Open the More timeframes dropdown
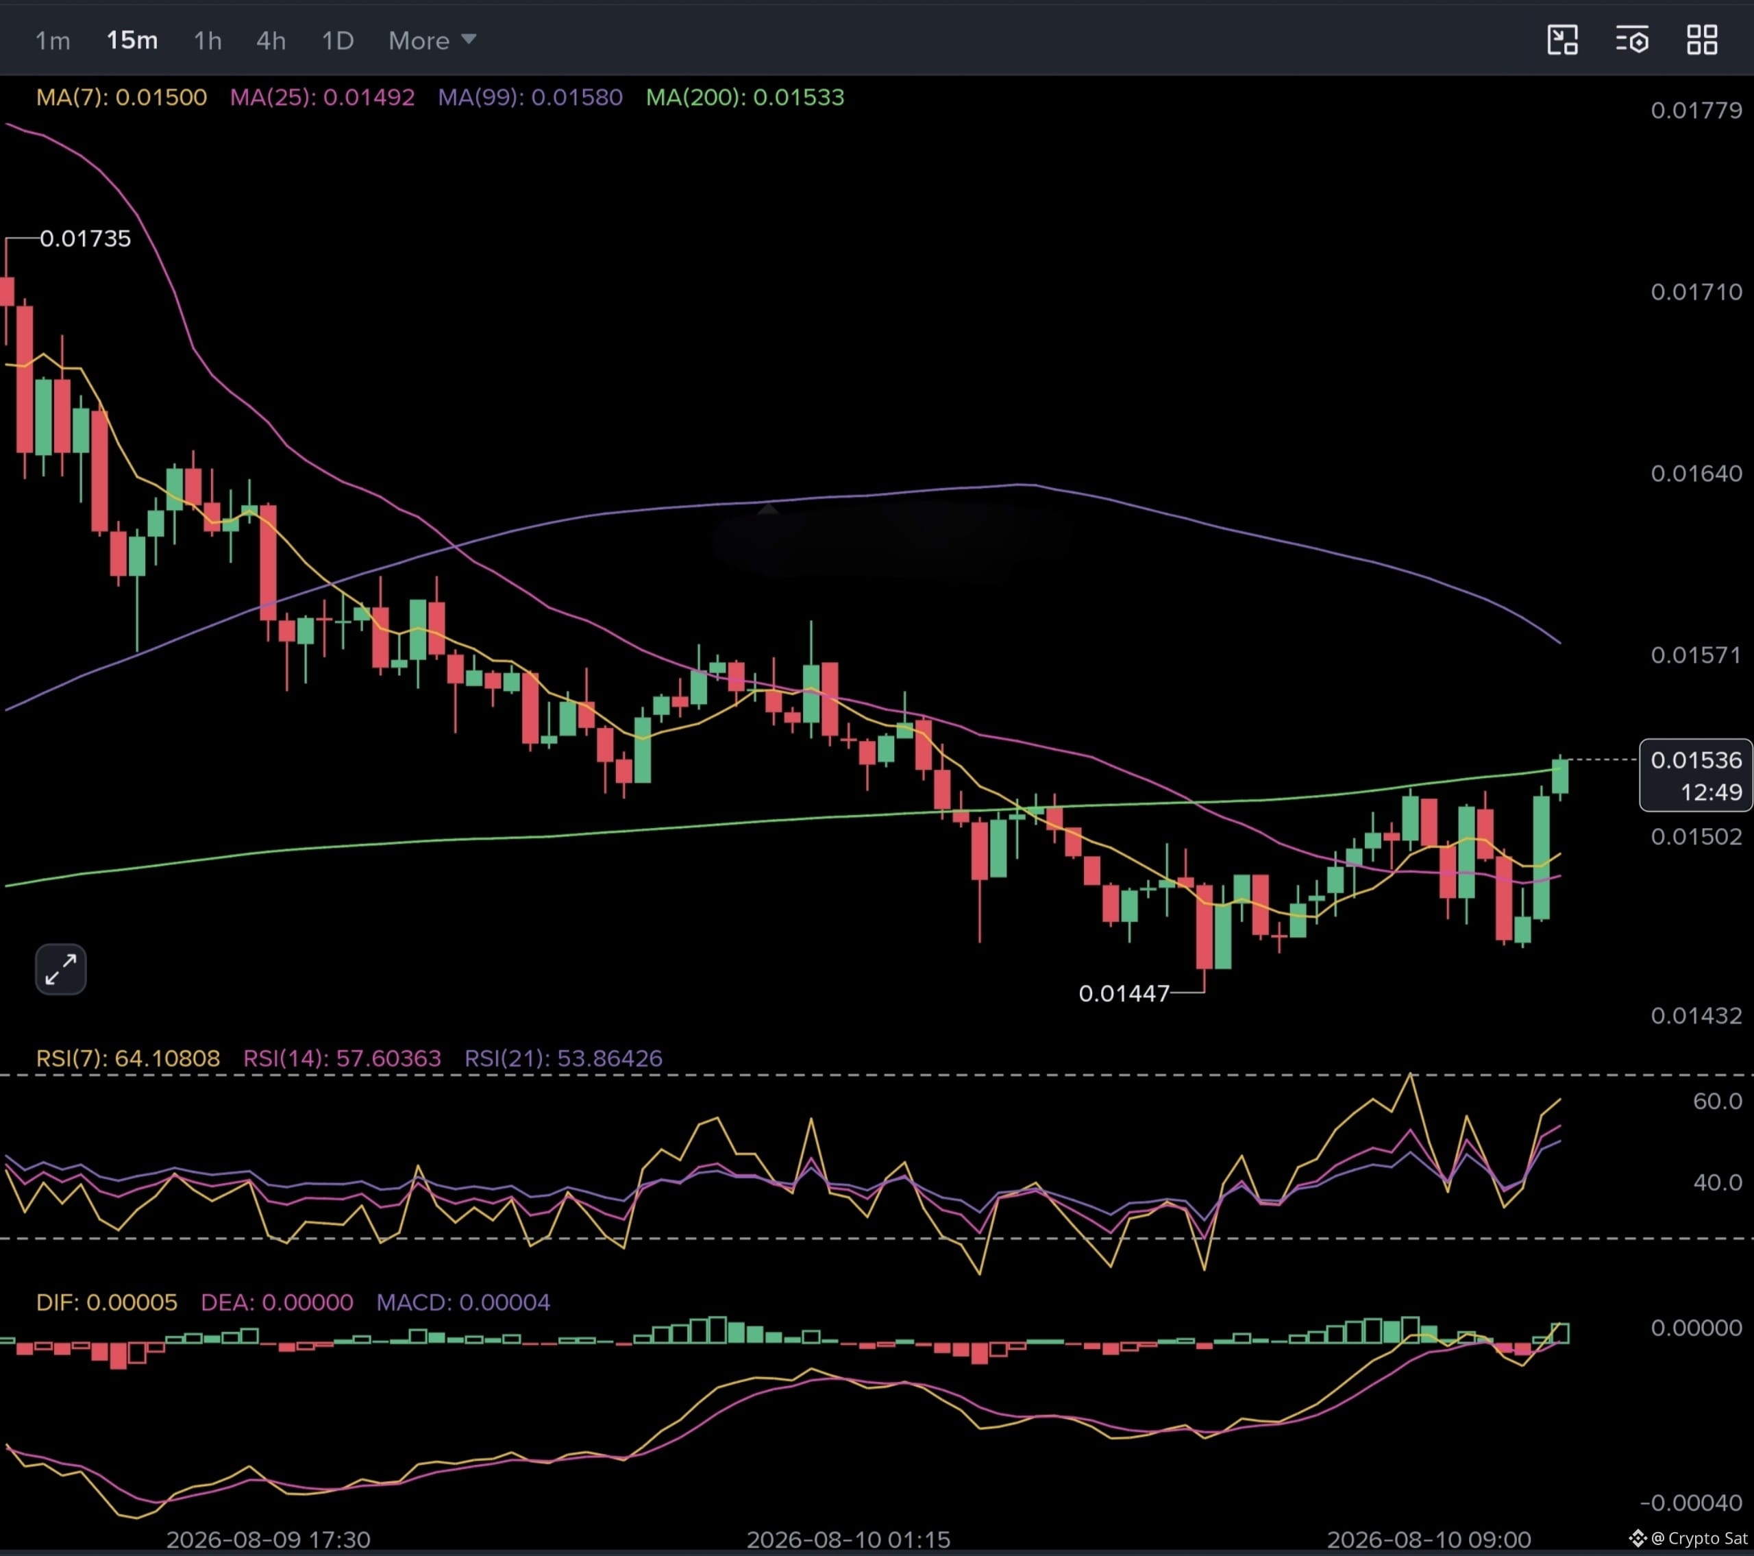The width and height of the screenshot is (1754, 1556). click(432, 40)
